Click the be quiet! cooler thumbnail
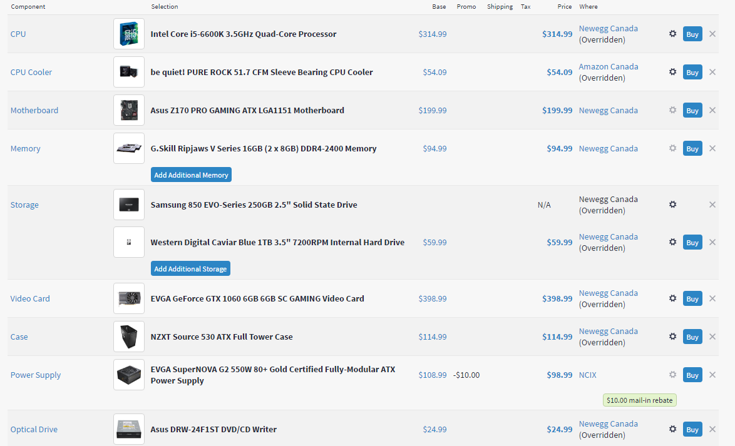The width and height of the screenshot is (735, 446). click(129, 72)
